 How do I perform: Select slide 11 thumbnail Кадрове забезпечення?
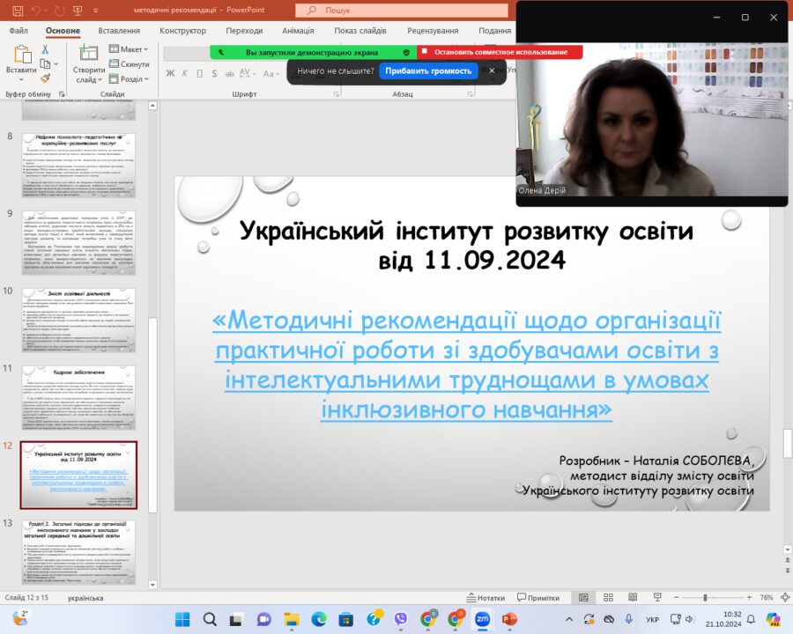pos(78,398)
